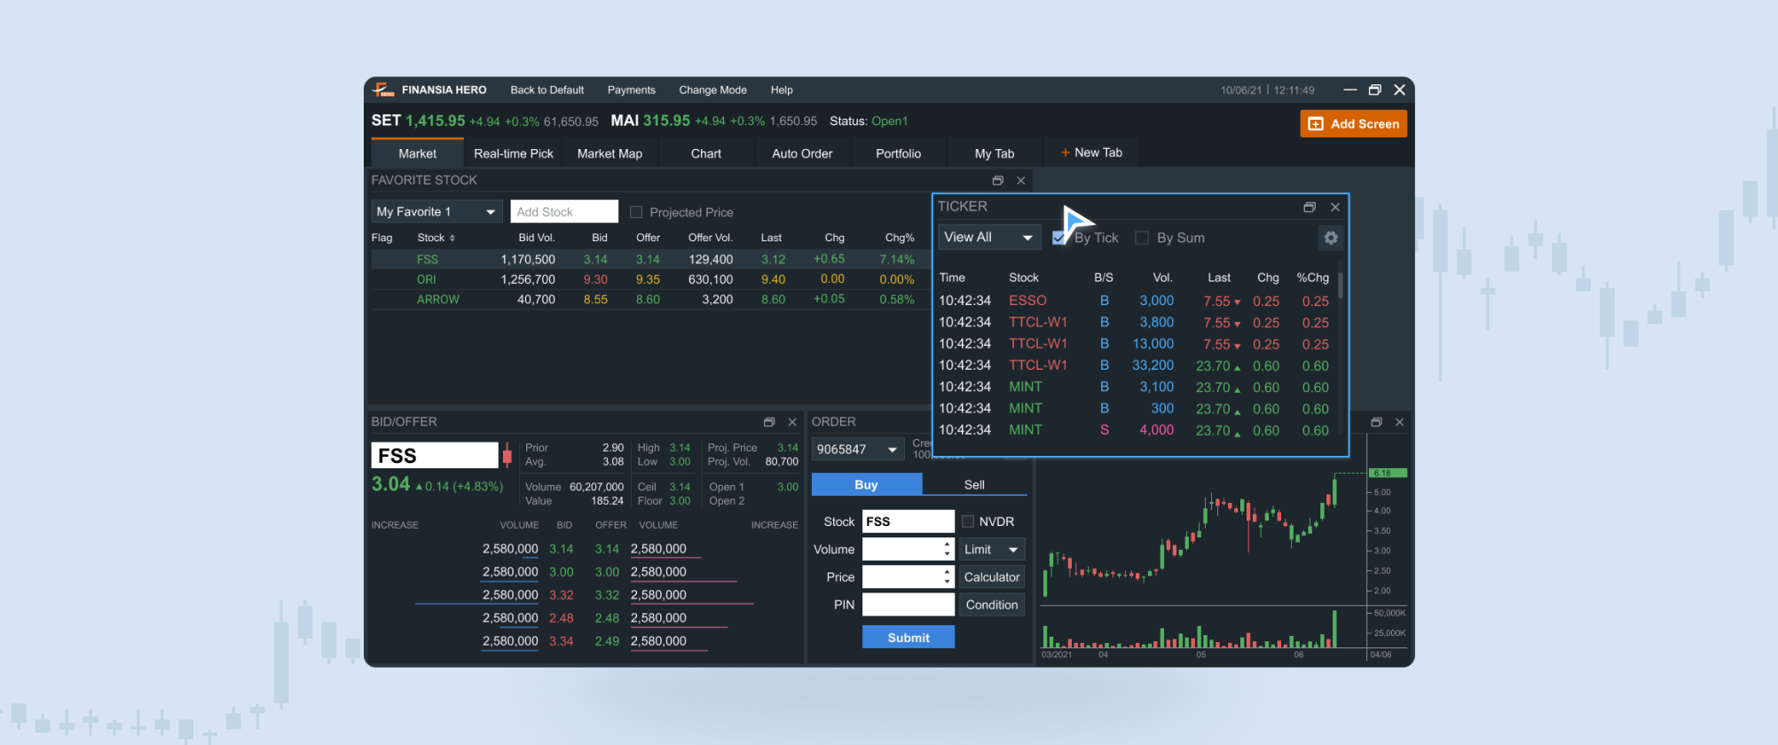Open the Payments menu
The width and height of the screenshot is (1778, 745).
click(631, 90)
